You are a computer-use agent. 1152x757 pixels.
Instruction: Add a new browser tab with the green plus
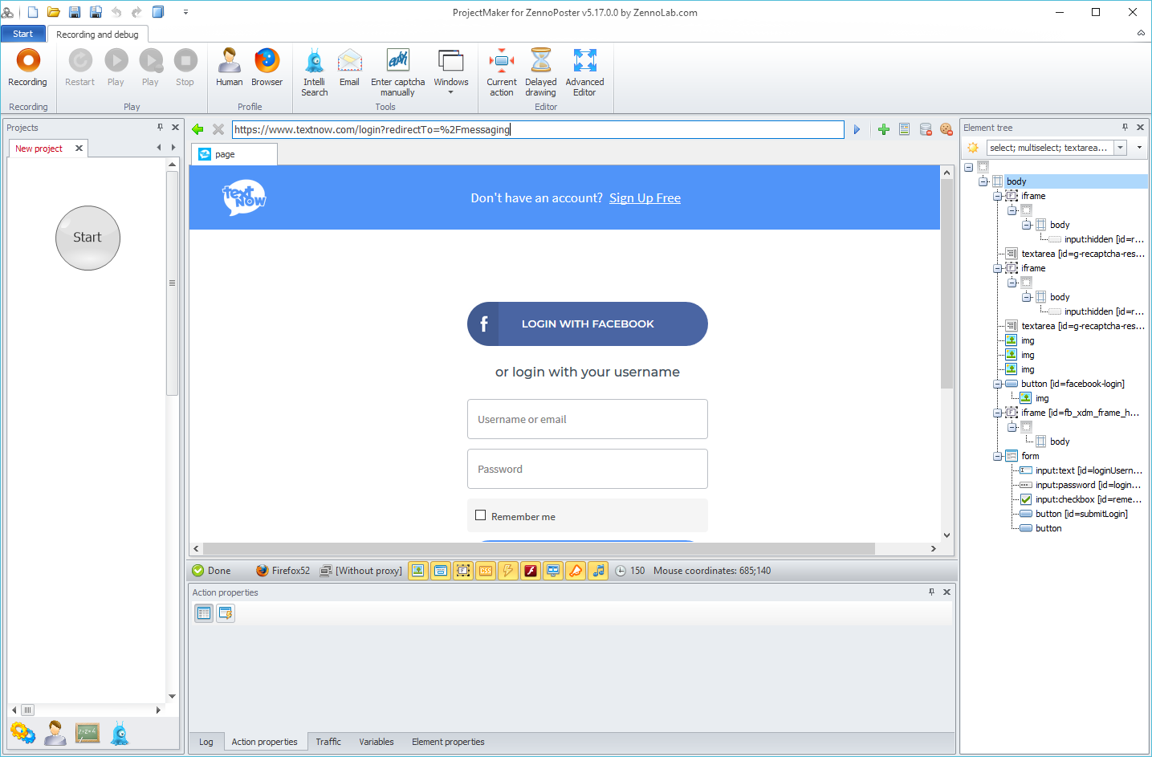884,129
